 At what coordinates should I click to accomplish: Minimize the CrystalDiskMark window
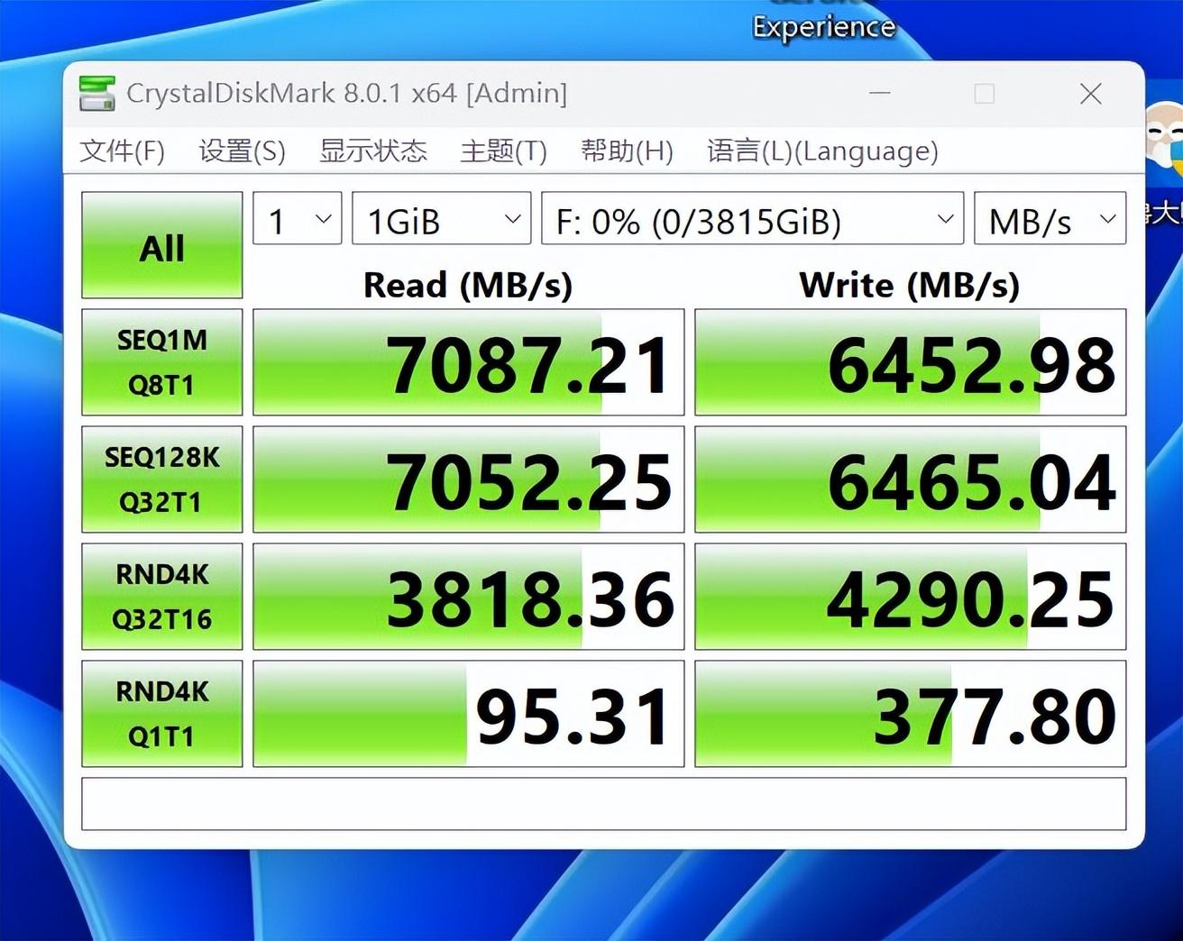pos(880,94)
